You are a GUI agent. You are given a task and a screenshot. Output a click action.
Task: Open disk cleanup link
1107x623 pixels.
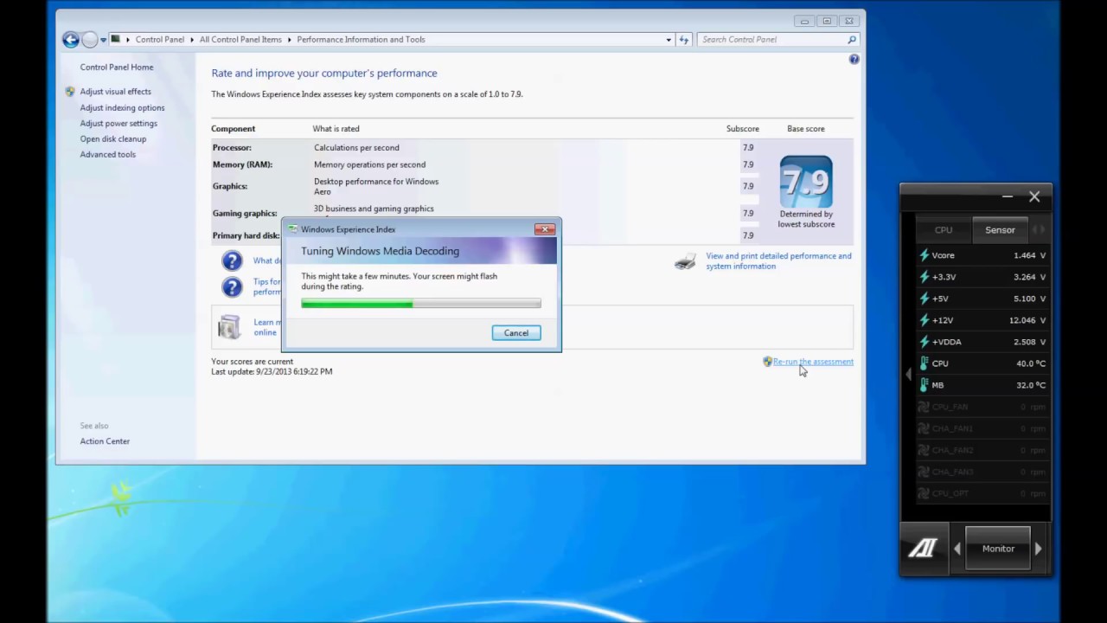point(113,139)
